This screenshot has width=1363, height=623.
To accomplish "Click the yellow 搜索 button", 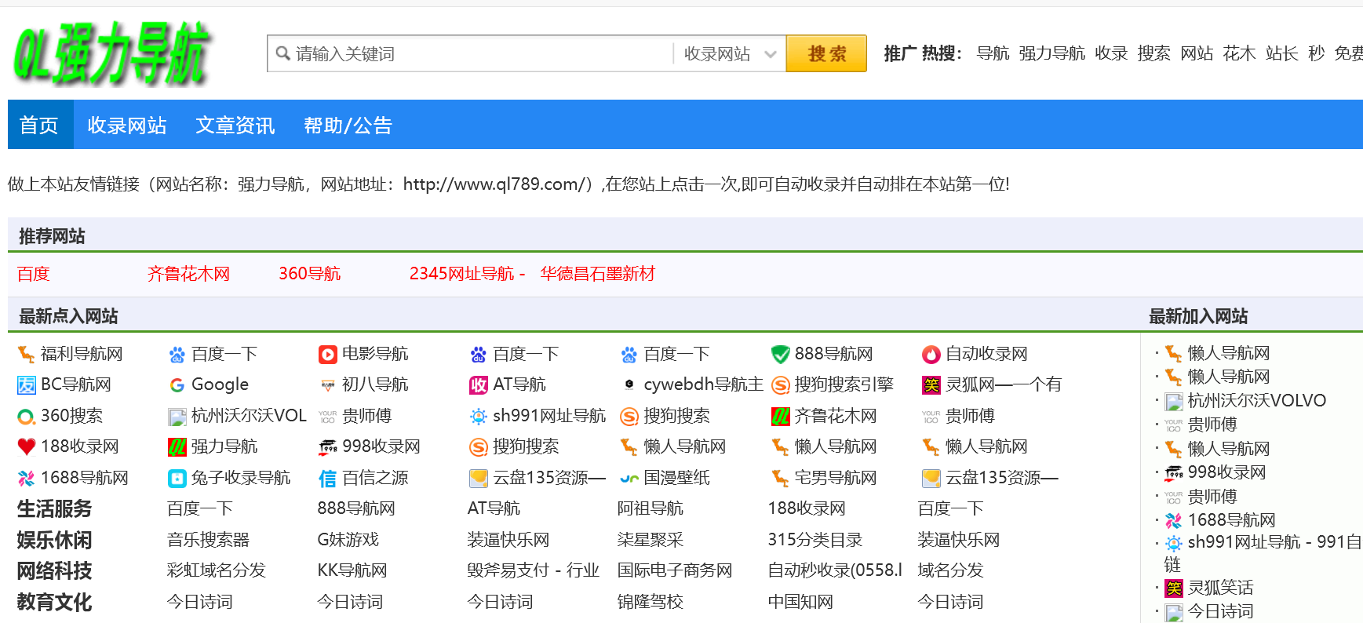I will (x=826, y=53).
